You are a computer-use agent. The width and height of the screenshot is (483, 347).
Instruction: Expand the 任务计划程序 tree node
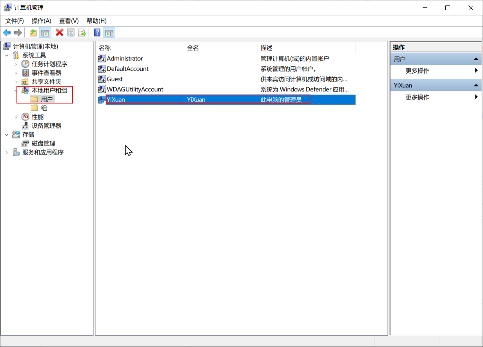(x=16, y=64)
